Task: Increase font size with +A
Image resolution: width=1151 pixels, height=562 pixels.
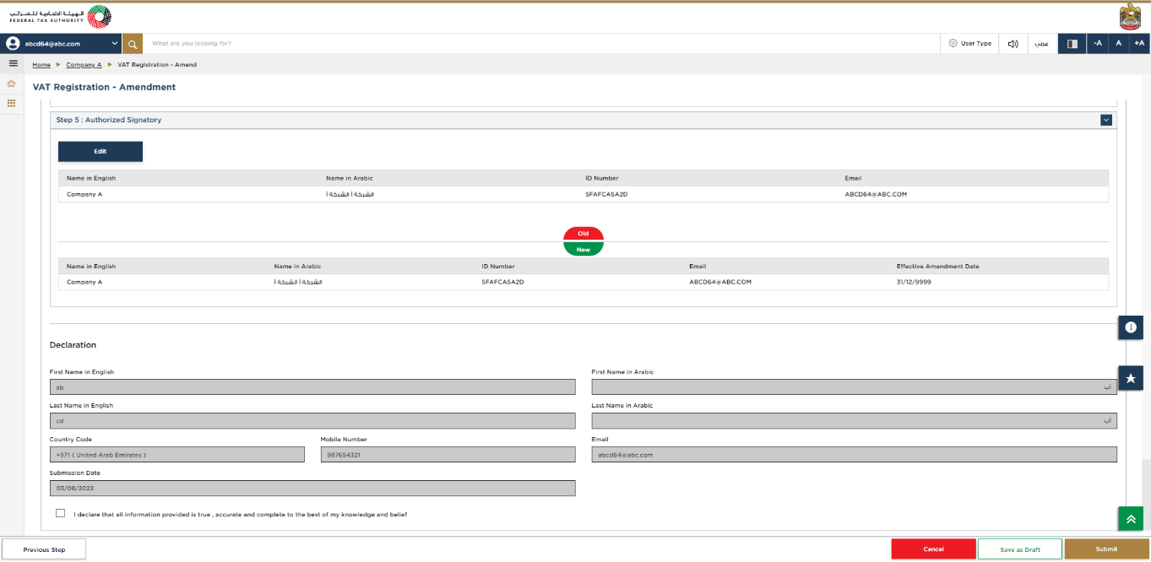Action: pyautogui.click(x=1139, y=43)
